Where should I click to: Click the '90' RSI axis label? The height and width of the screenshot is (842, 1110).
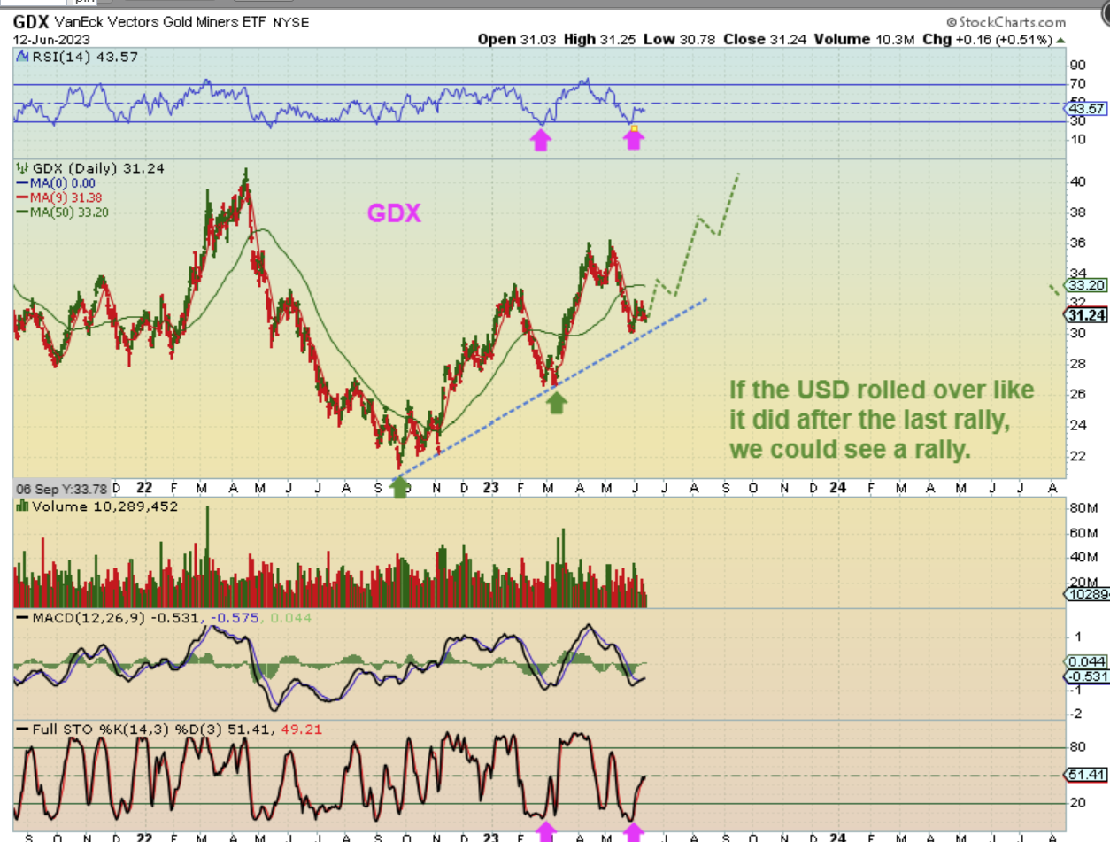click(1077, 66)
